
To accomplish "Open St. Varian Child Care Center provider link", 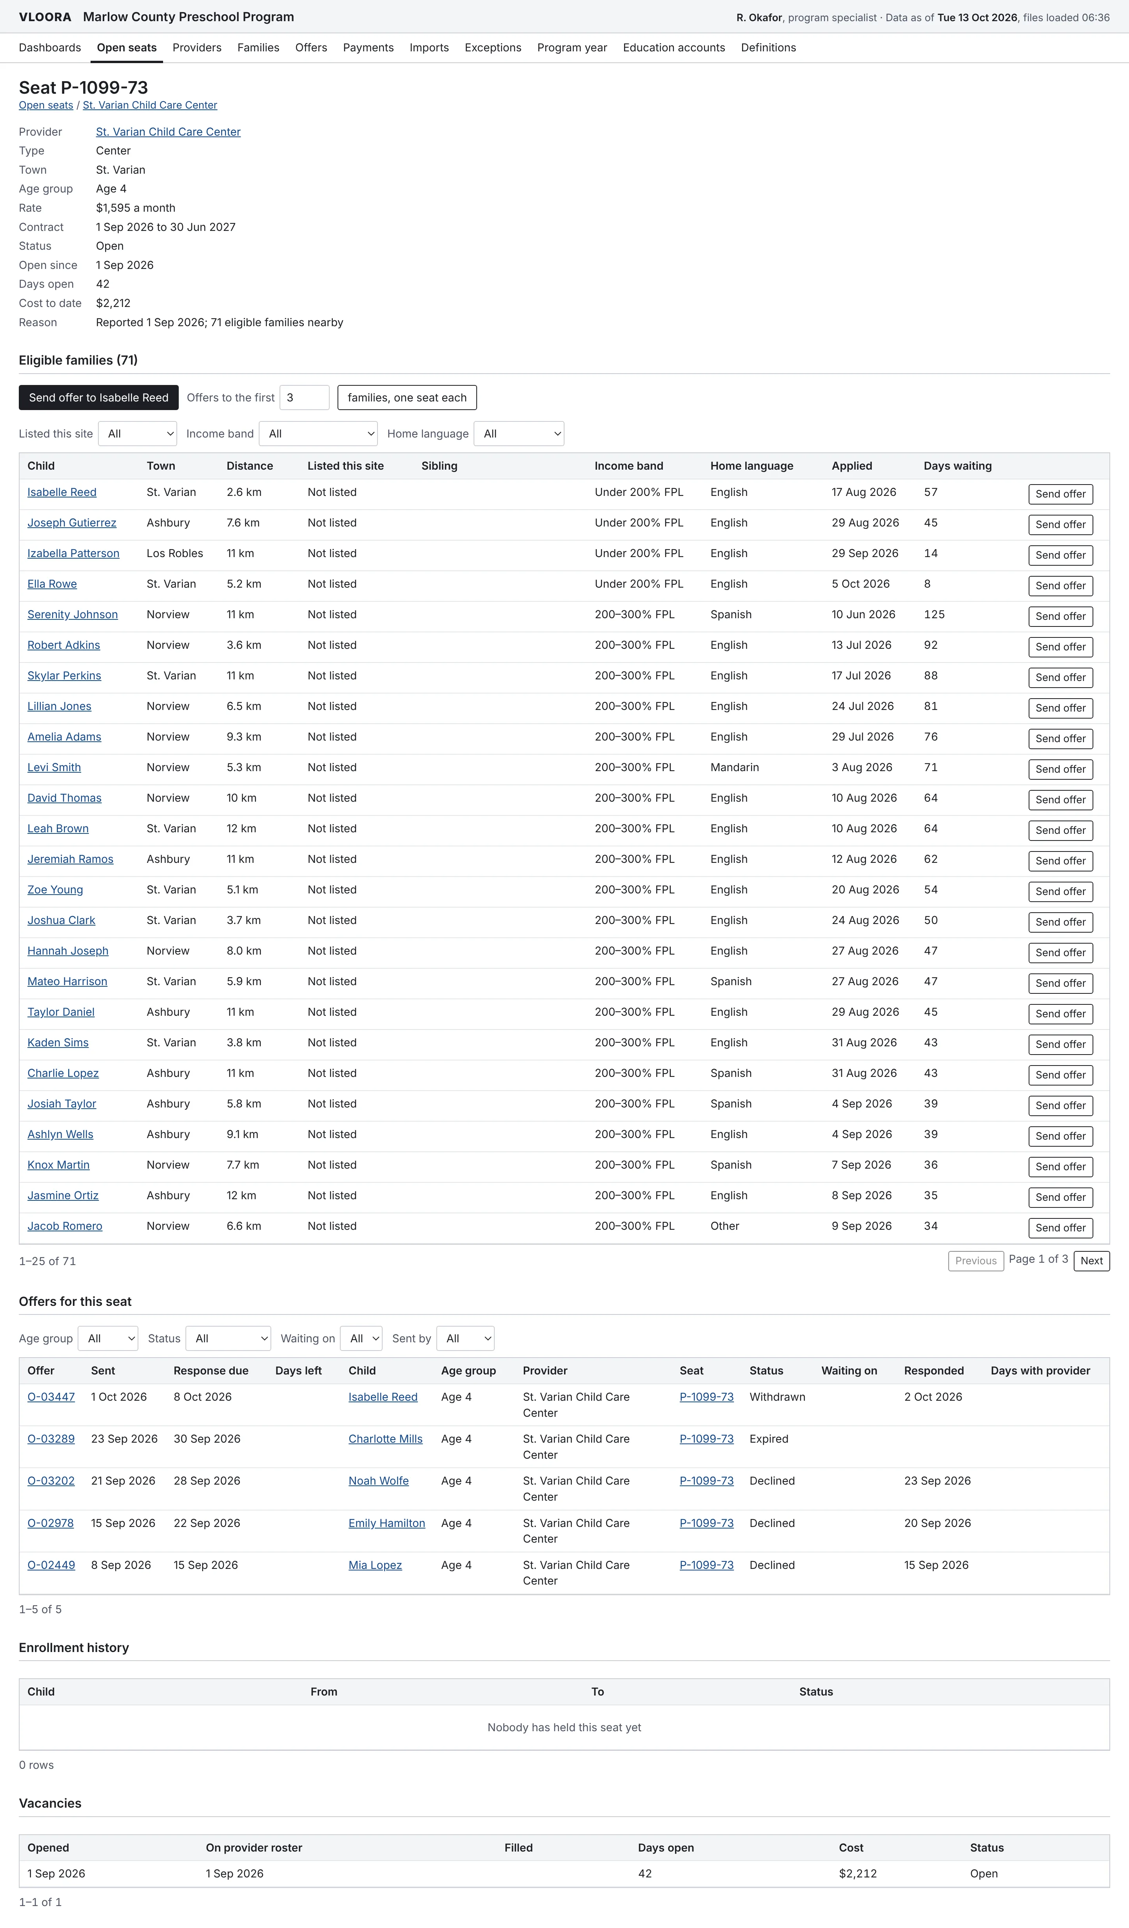I will click(168, 132).
